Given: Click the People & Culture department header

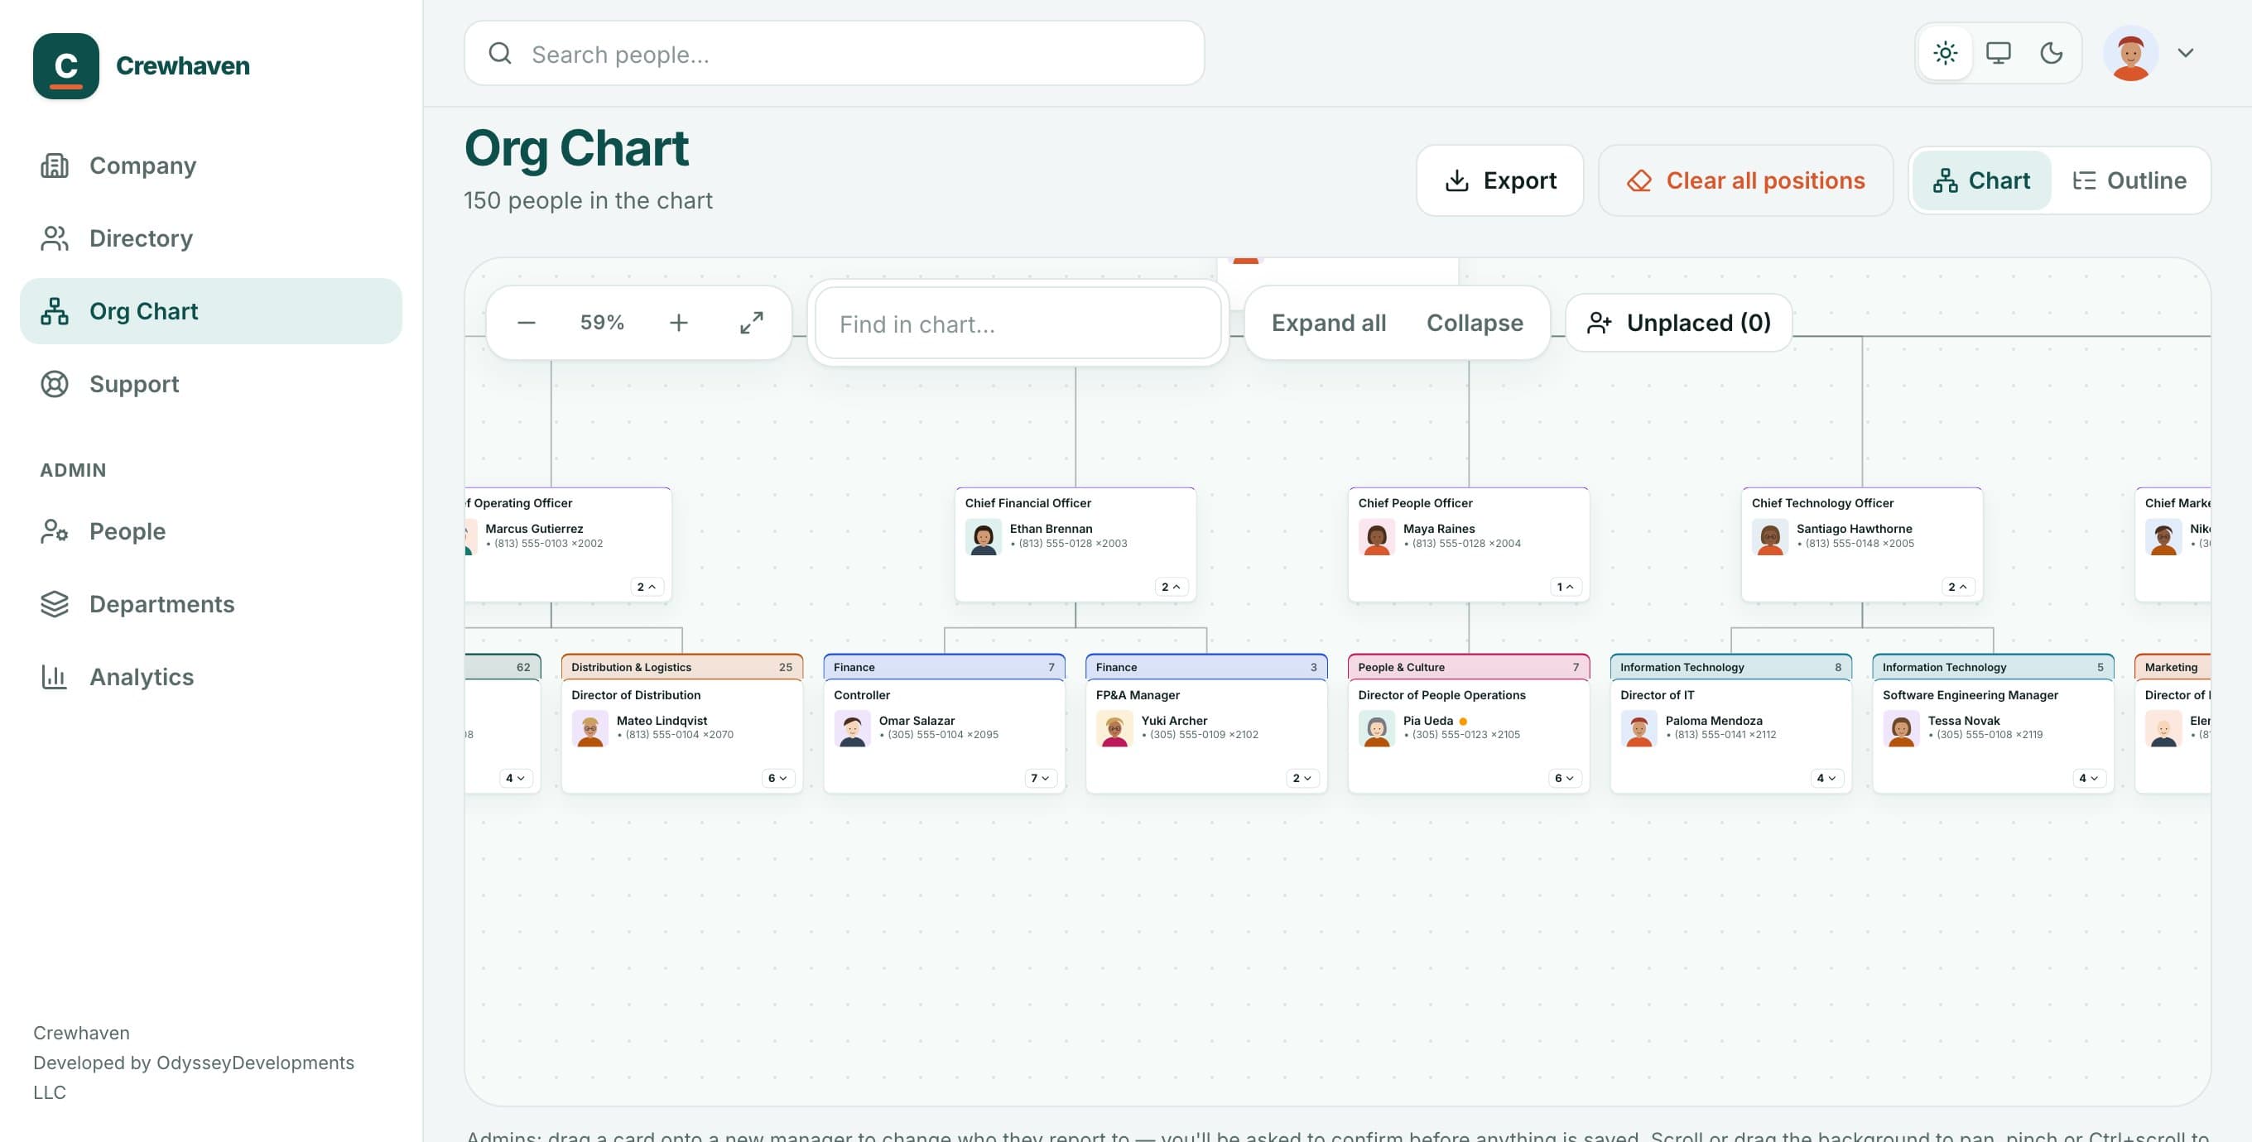Looking at the screenshot, I should click(1469, 667).
